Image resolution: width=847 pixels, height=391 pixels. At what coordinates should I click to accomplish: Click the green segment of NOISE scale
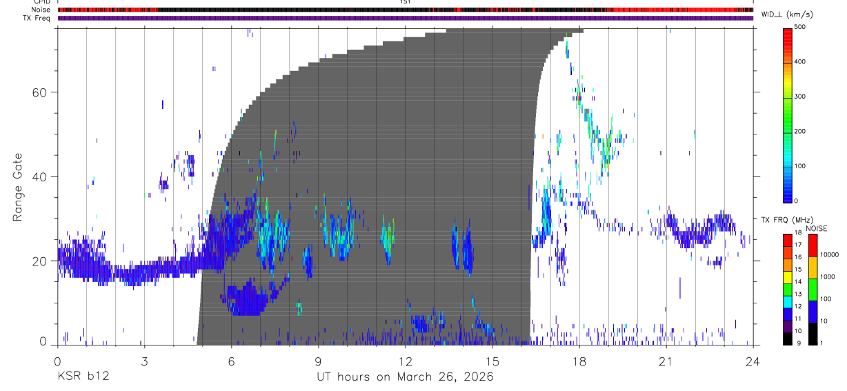click(813, 290)
